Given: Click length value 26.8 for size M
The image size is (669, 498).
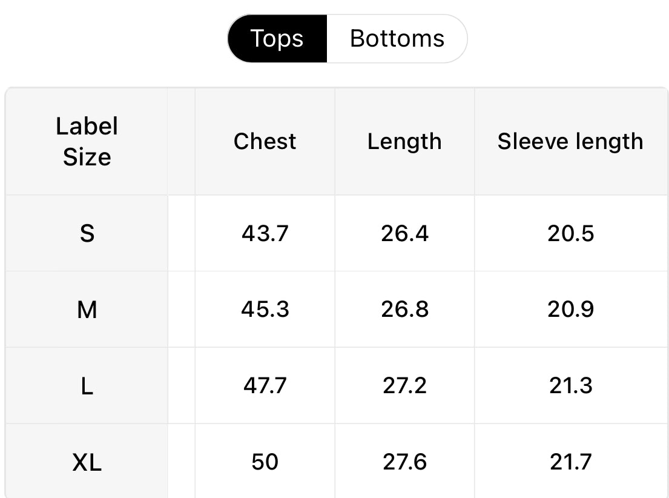Looking at the screenshot, I should tap(404, 309).
